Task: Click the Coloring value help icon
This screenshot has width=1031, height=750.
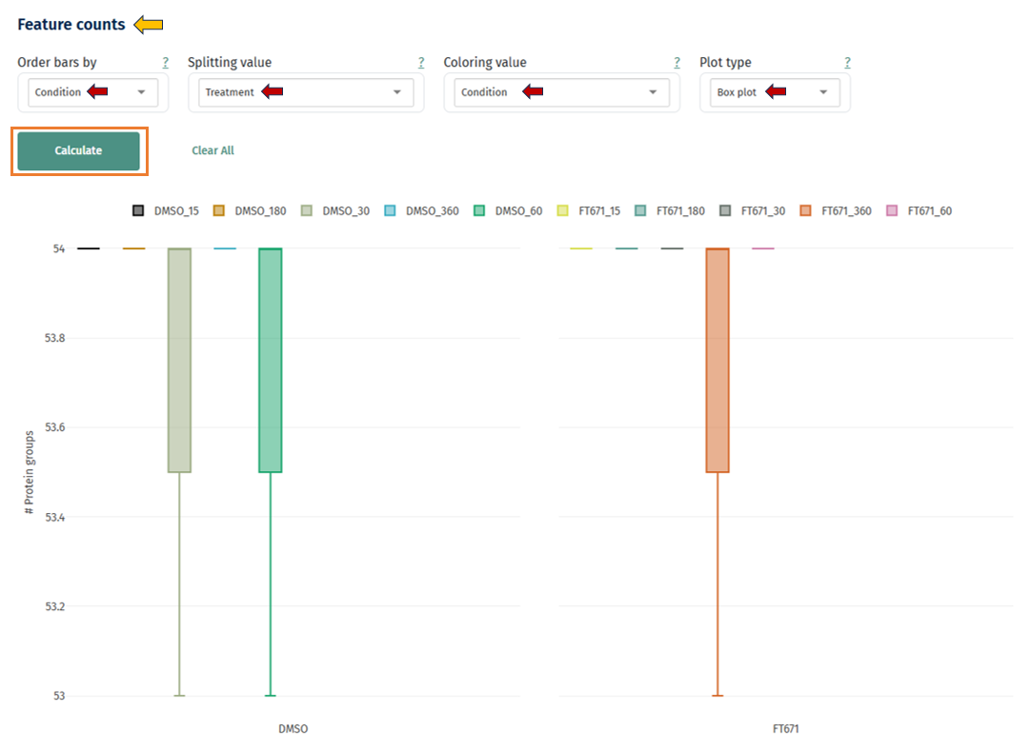Action: click(677, 62)
